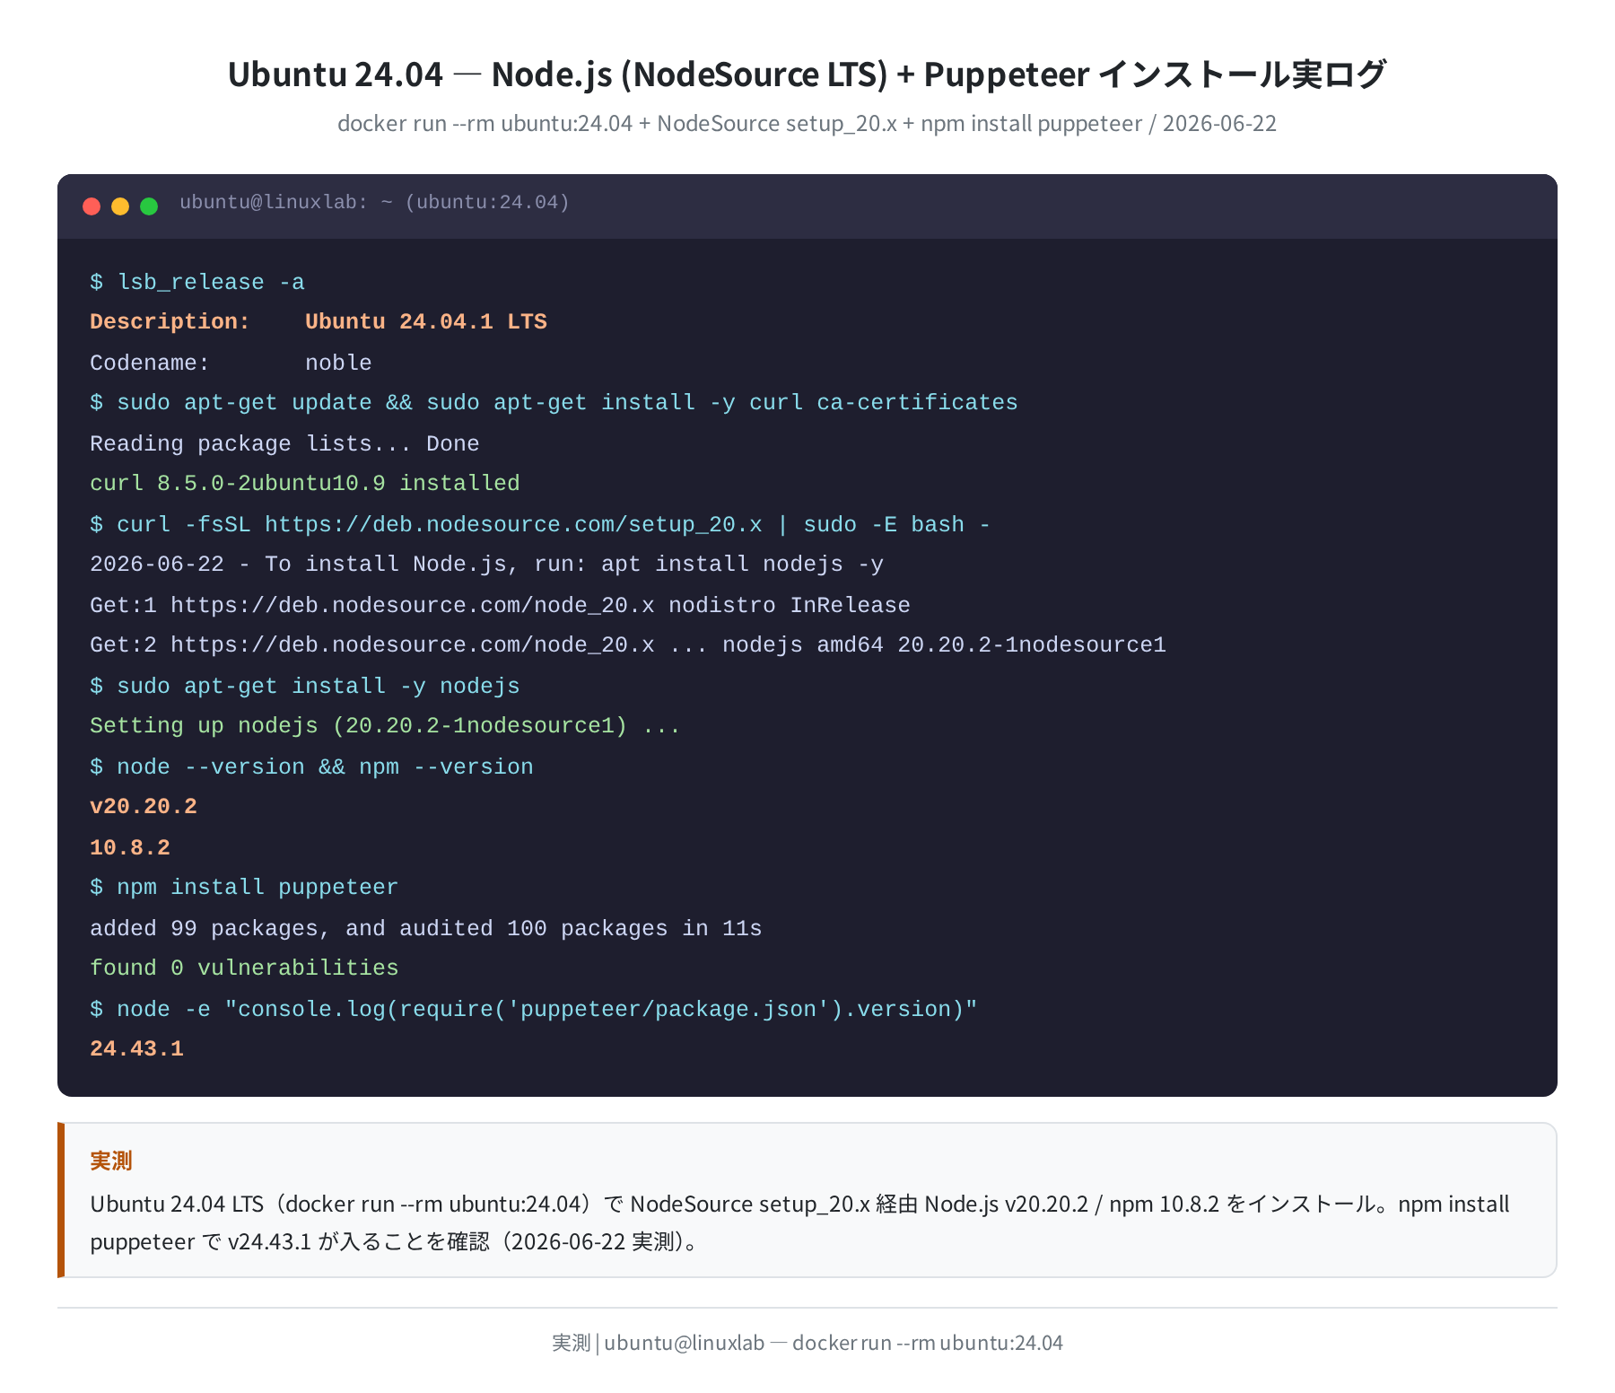The height and width of the screenshot is (1393, 1615).
Task: Click the 'Codename: noble' line
Action: click(231, 363)
